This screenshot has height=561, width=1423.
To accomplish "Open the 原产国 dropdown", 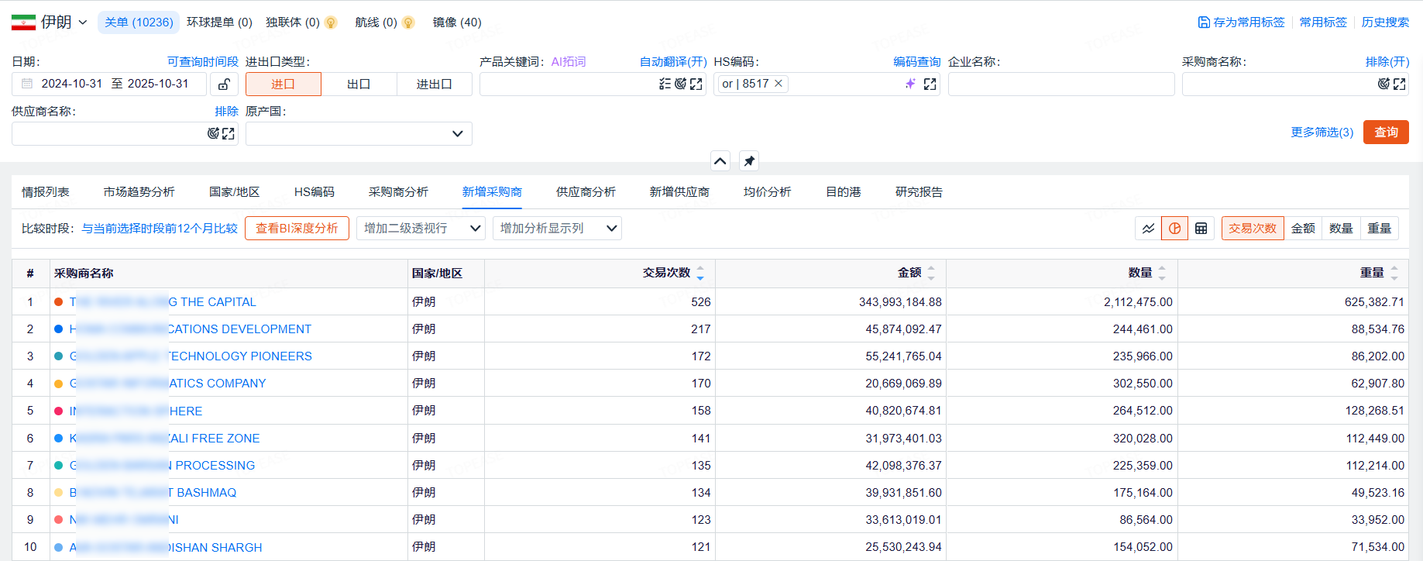I will (x=359, y=134).
